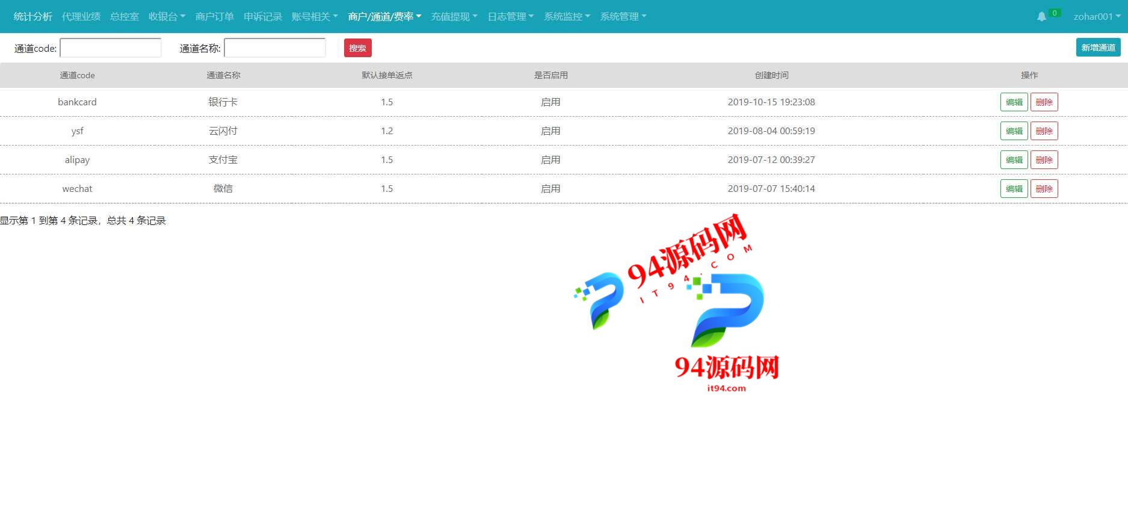Expand the 商户/通道/费率 dropdown
This screenshot has height=530, width=1128.
click(x=384, y=17)
